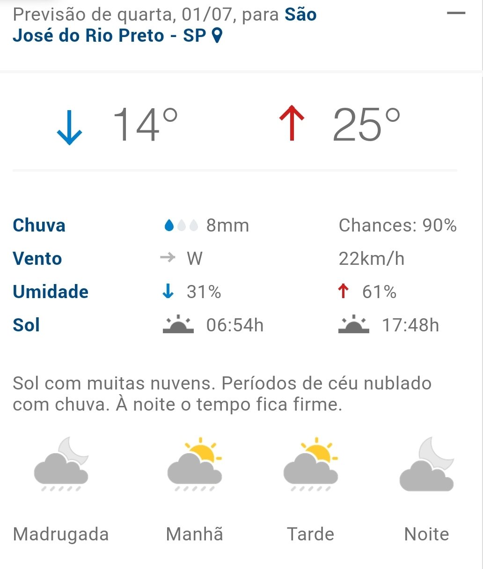Screen dimensions: 483x569
Task: Select the Noite cloudy moon icon
Action: (x=427, y=464)
